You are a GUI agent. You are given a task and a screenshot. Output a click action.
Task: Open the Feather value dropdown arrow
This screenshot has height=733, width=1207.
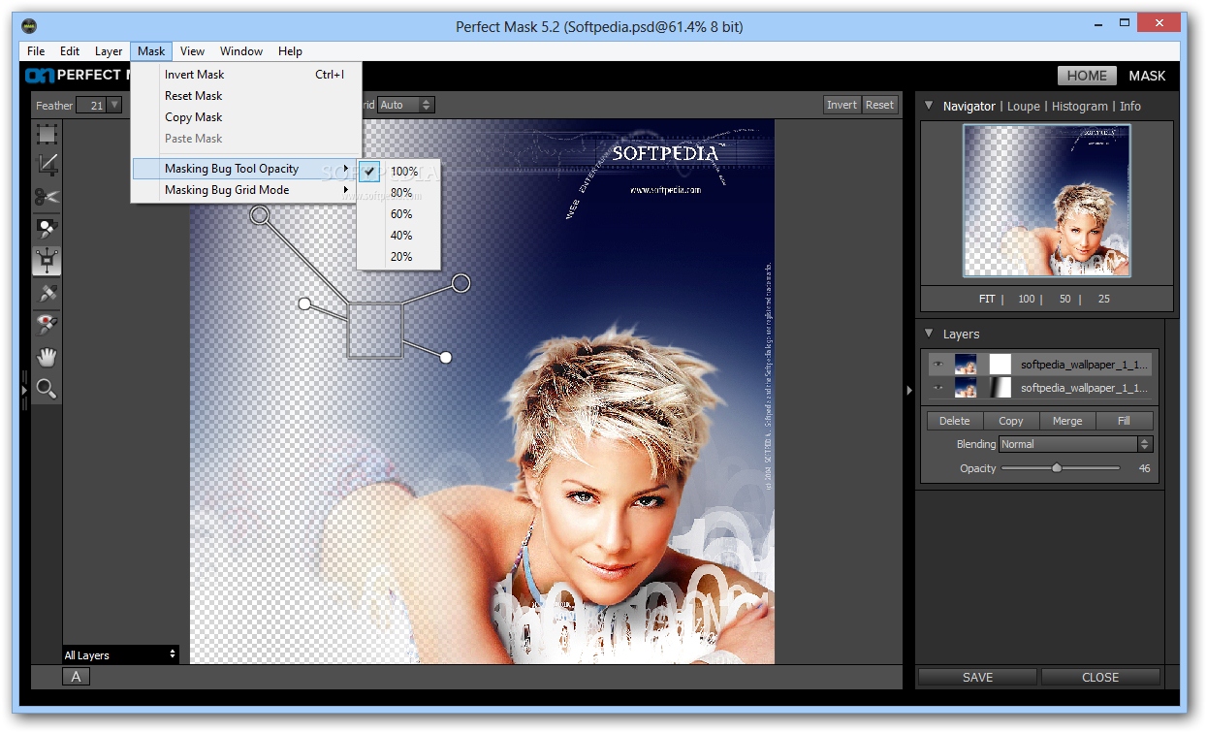[114, 105]
